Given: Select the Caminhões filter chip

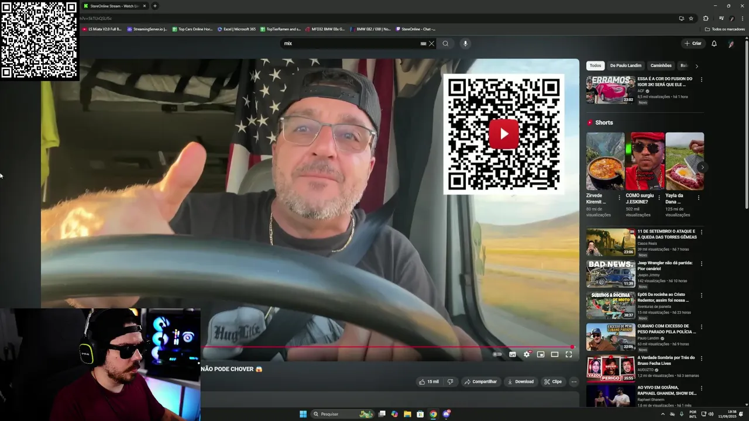Looking at the screenshot, I should tap(661, 65).
